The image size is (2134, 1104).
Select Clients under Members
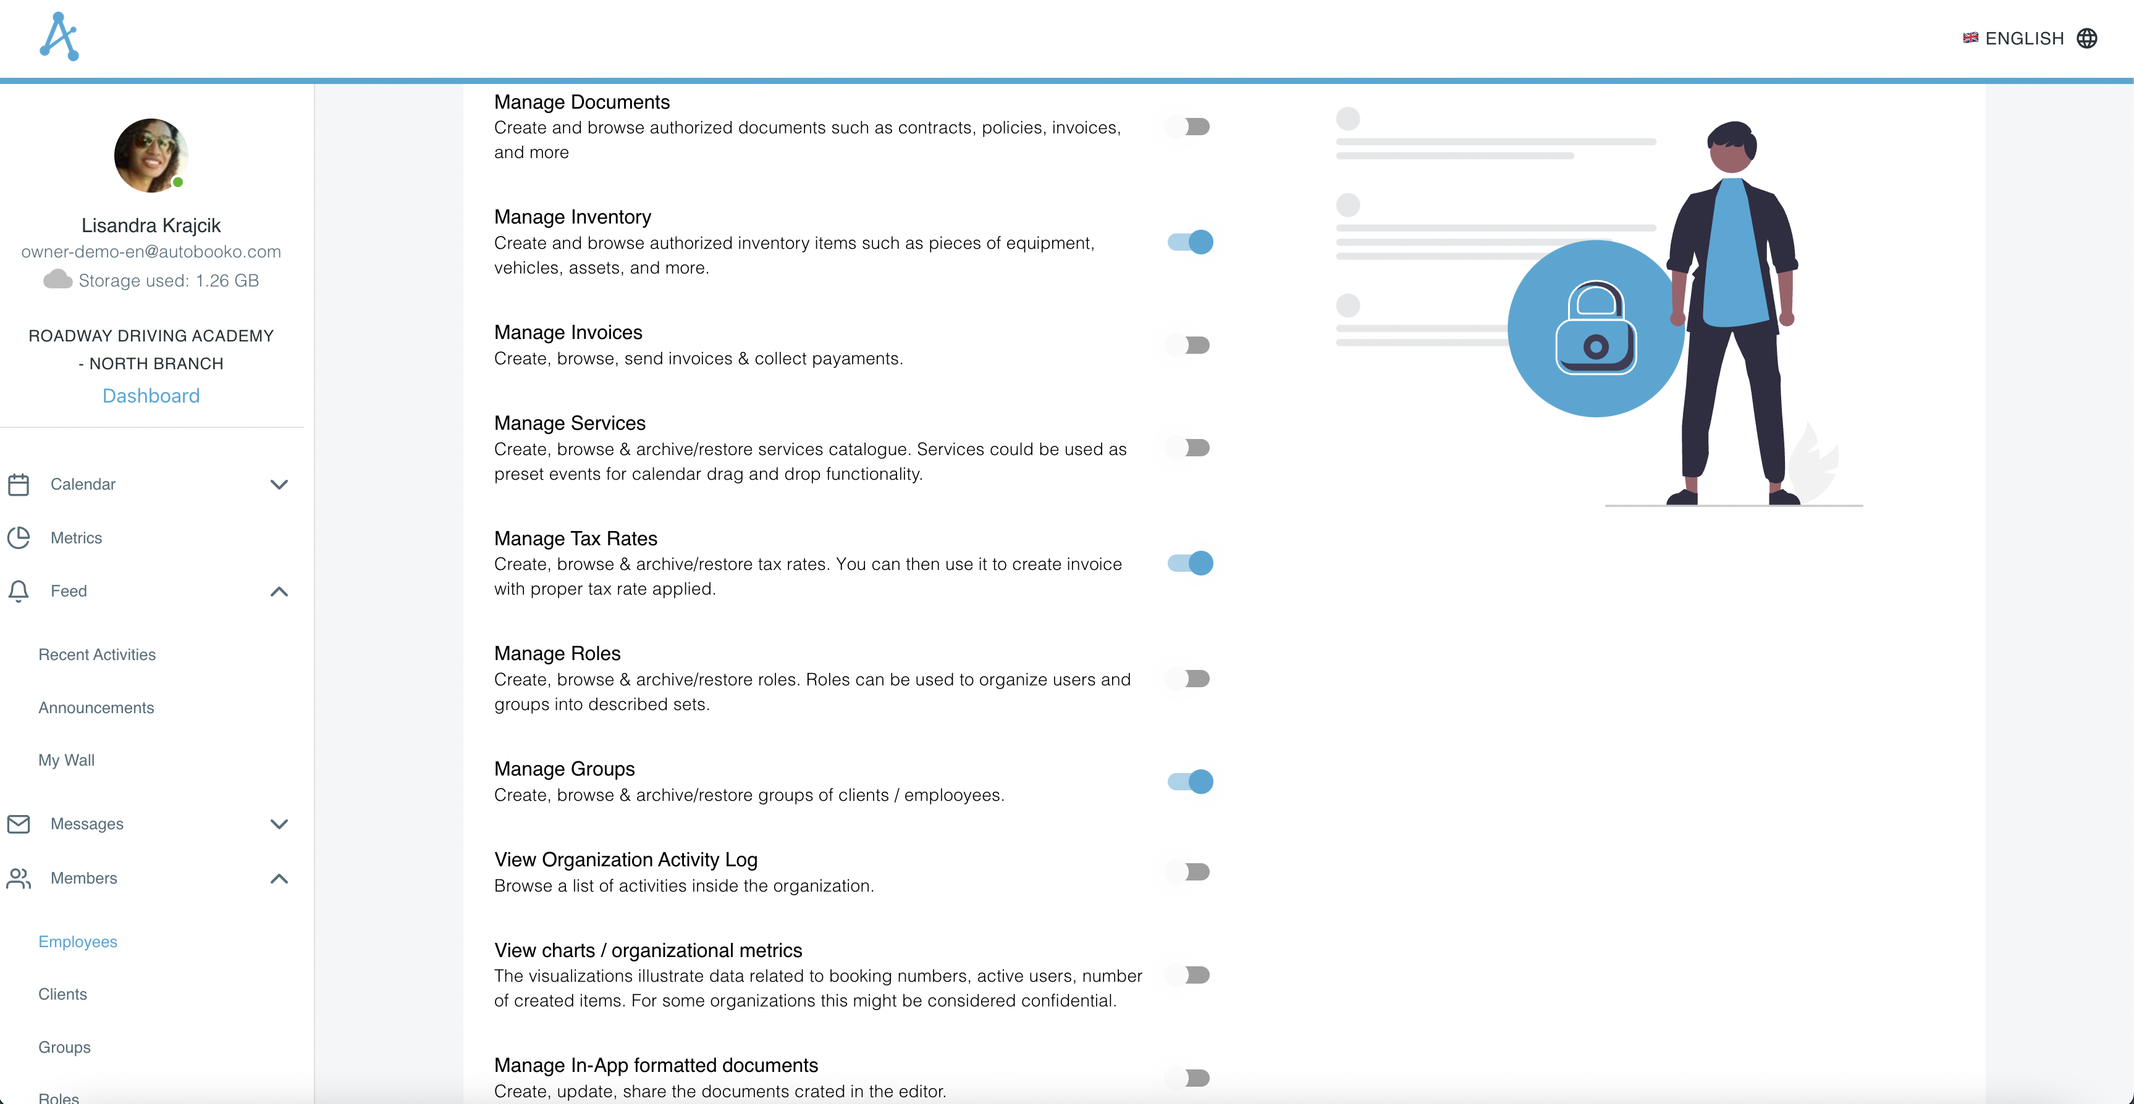click(x=62, y=994)
